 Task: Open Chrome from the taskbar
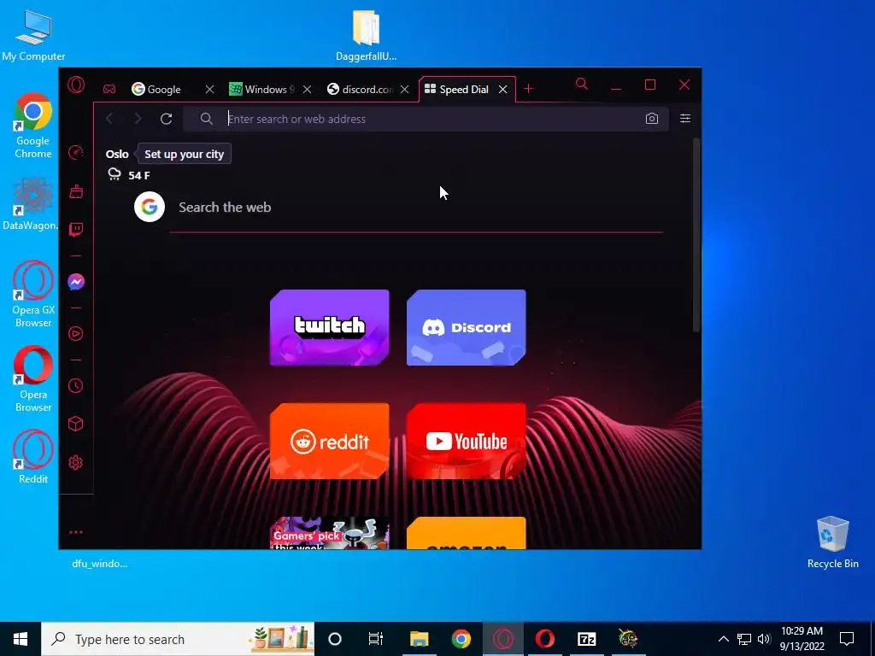461,639
